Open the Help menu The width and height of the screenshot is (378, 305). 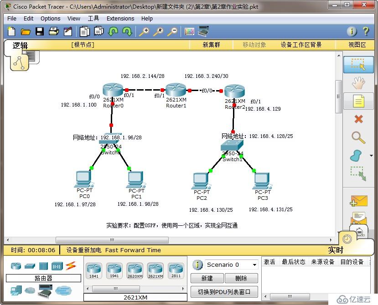click(147, 19)
